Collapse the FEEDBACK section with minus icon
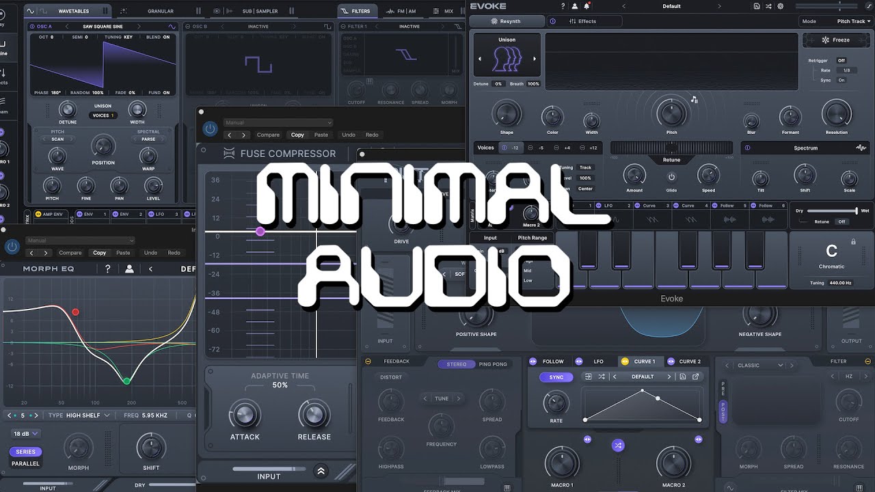The width and height of the screenshot is (875, 492). pyautogui.click(x=368, y=361)
